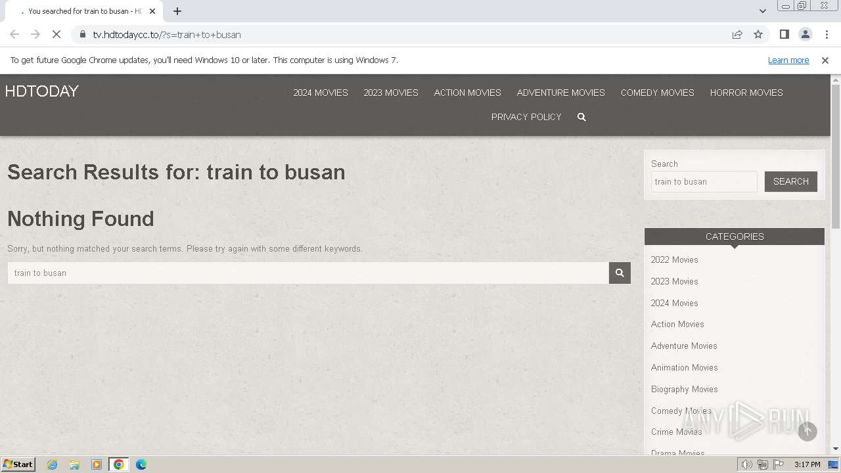Stop loading the page
Viewport: 841px width, 473px height.
click(x=57, y=34)
